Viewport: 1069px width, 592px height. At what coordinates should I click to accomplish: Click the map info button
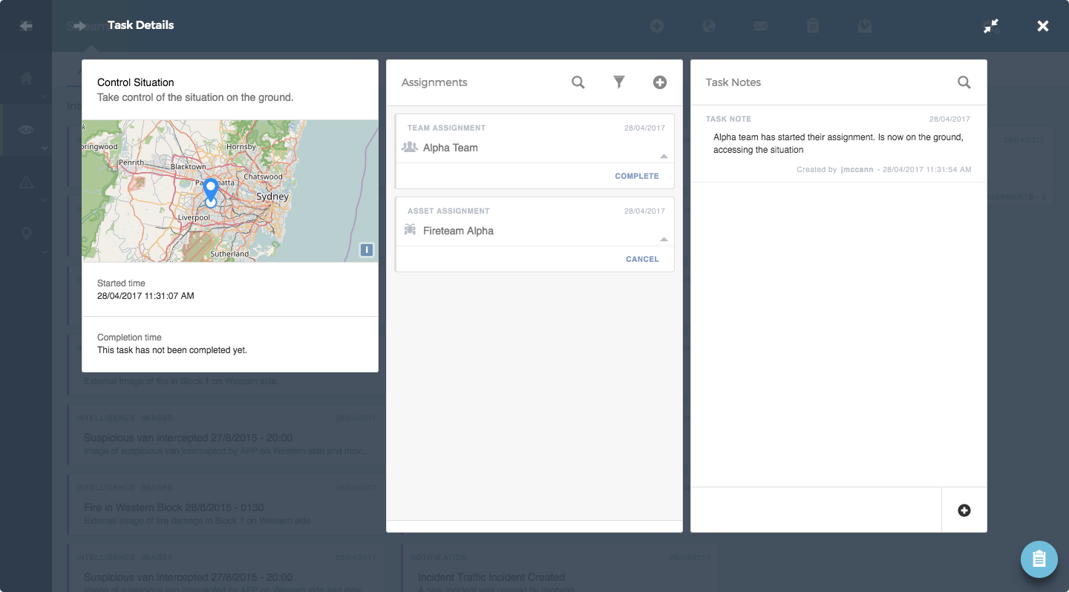coord(367,250)
